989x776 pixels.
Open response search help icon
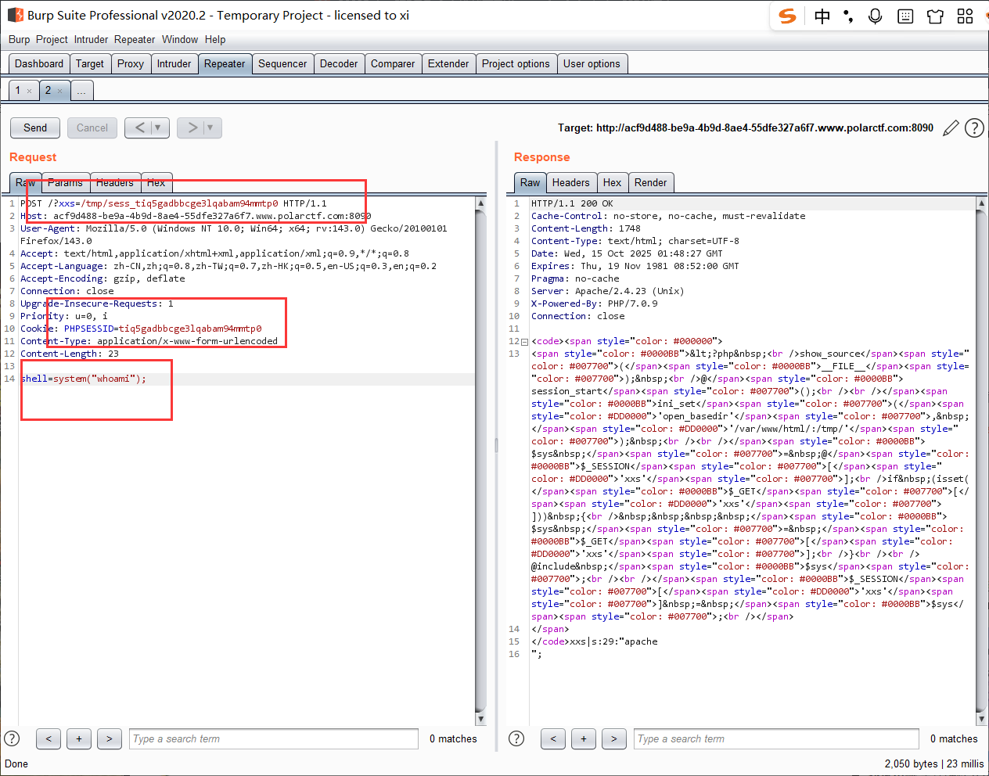coord(516,738)
